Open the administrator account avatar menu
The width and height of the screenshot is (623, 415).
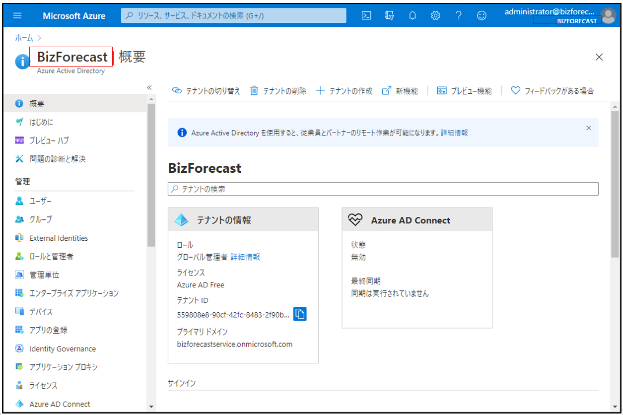point(608,15)
